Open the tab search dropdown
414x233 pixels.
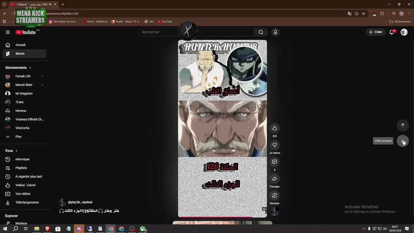(x=4, y=5)
